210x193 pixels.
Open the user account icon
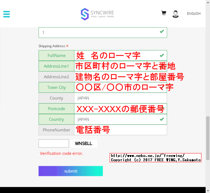[x=176, y=14]
